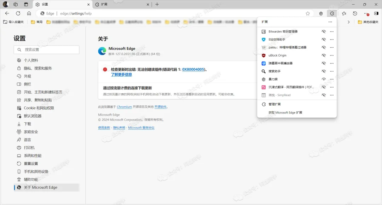Open the vertical tabs icon
This screenshot has height=205, width=382.
coord(26,5)
